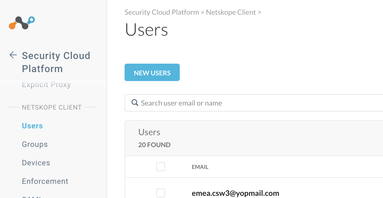The image size is (383, 198).
Task: Click the Netskope logo
Action: [x=22, y=23]
